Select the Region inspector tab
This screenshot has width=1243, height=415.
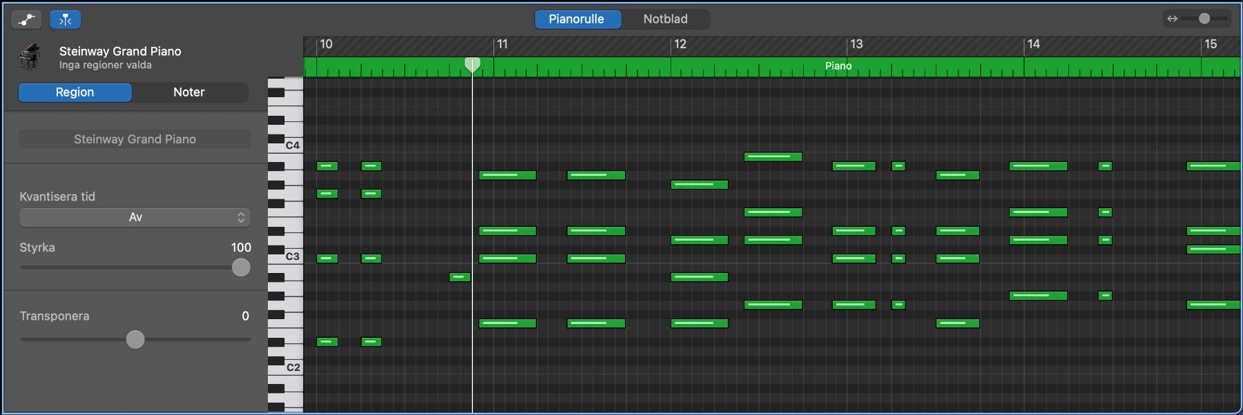[75, 92]
